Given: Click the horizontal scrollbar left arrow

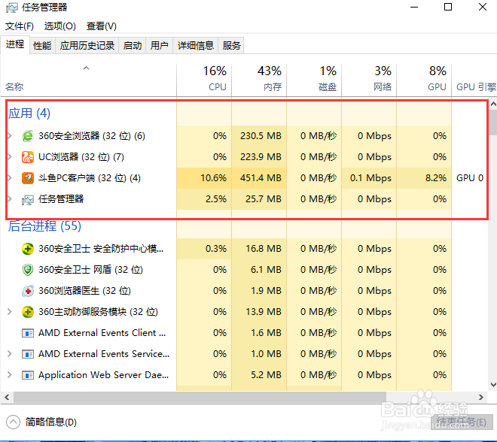Looking at the screenshot, I should 7,397.
